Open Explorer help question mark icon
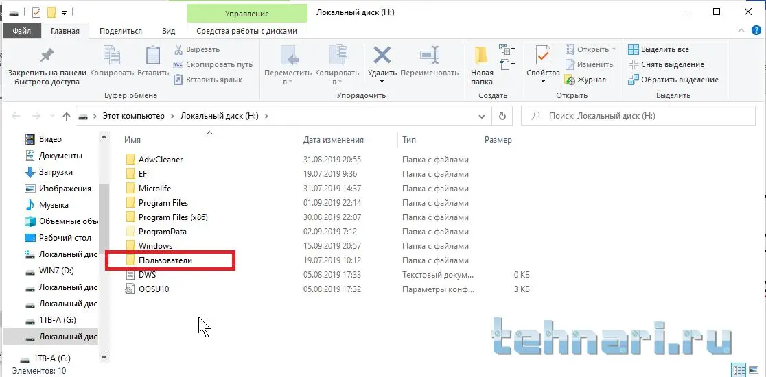 (x=756, y=30)
